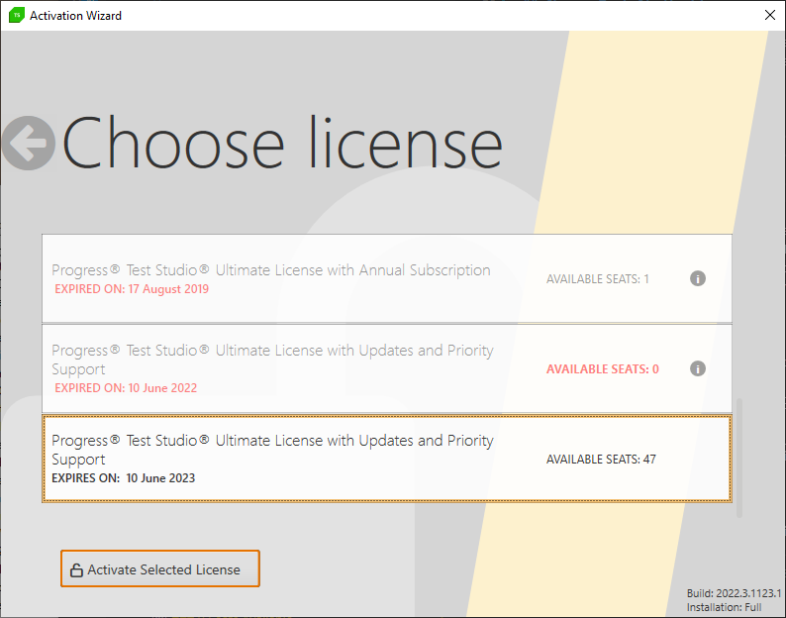Click the 'Activation Wizard' window title
The width and height of the screenshot is (786, 618).
[75, 16]
